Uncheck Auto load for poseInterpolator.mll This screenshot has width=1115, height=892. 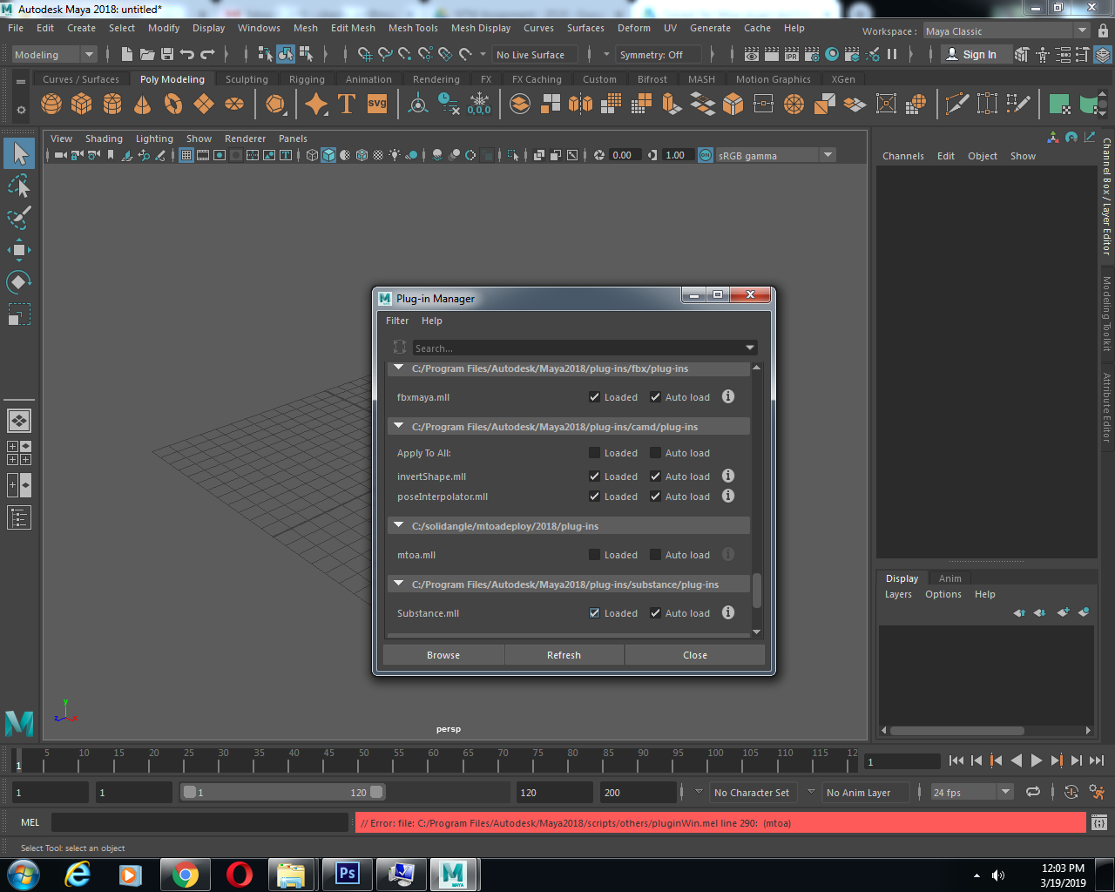click(x=655, y=497)
